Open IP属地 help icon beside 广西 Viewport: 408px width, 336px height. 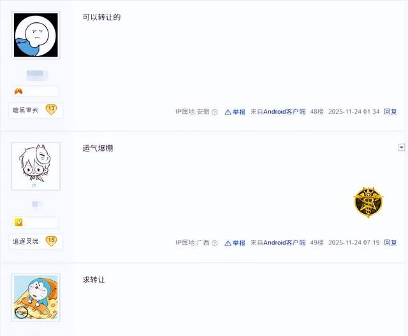pos(215,243)
